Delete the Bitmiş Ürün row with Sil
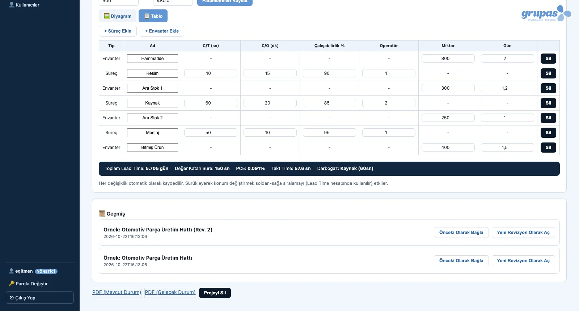The image size is (579, 311). (548, 148)
